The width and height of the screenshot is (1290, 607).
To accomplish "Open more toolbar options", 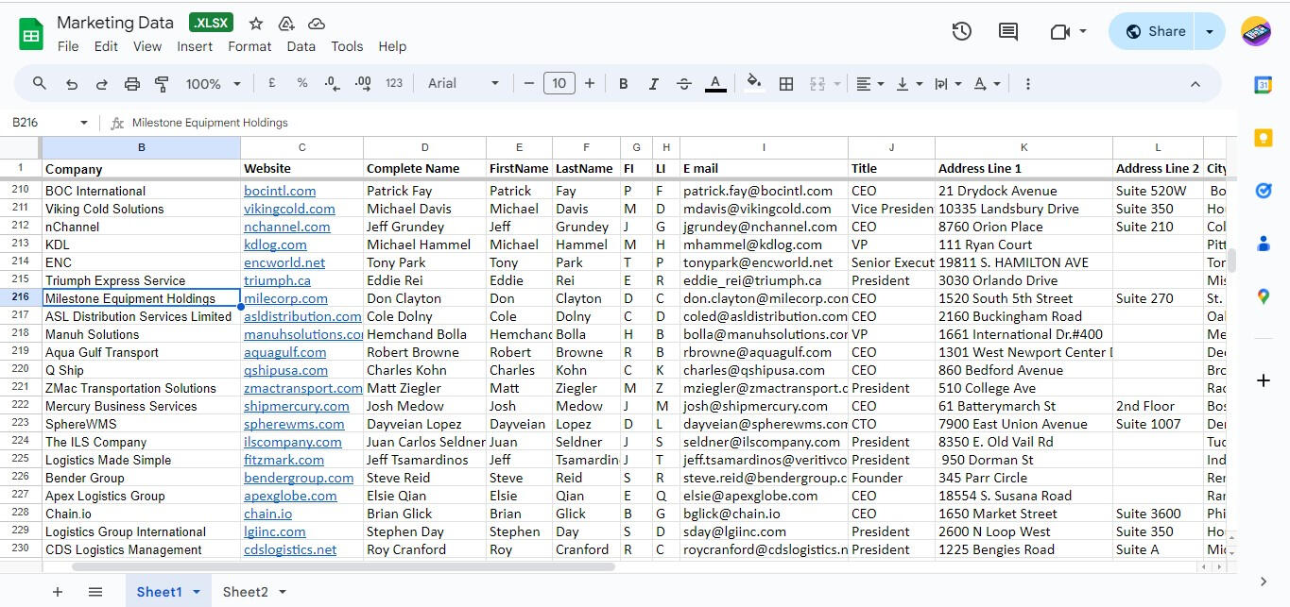I will 1028,83.
